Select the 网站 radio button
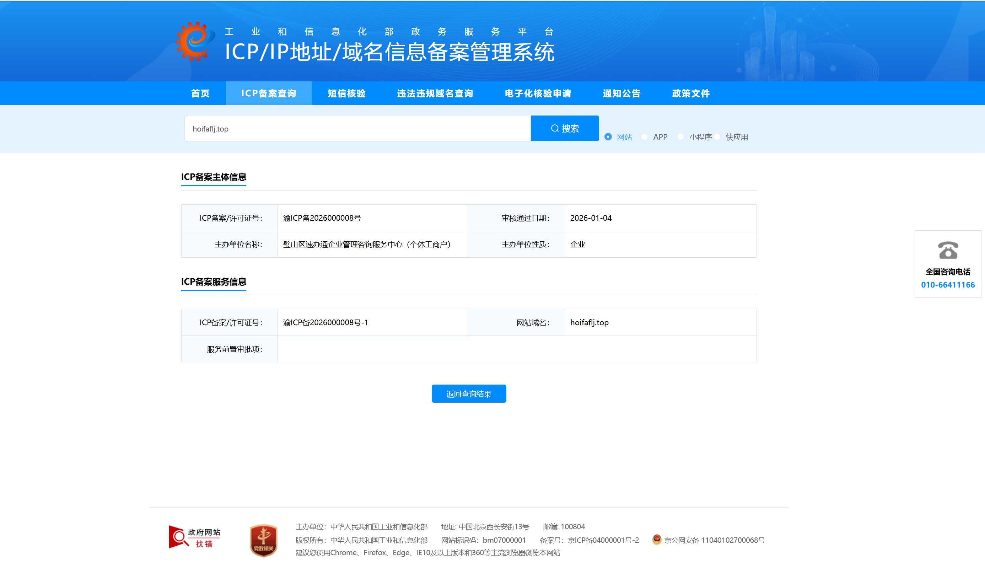 608,137
